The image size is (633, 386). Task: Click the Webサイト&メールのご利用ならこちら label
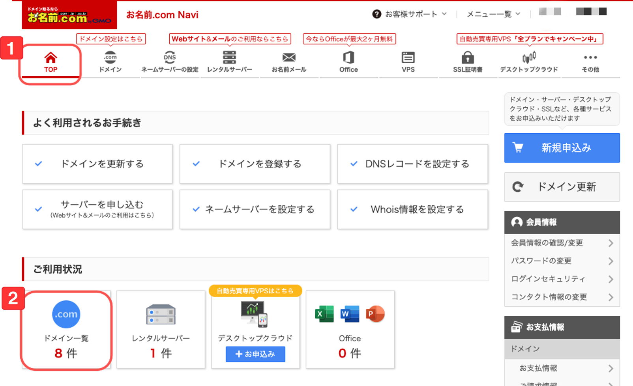[230, 39]
